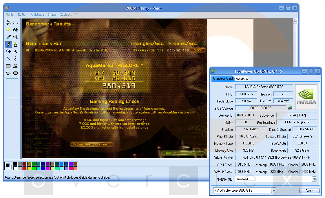Select the Ellipse shape tool
This screenshot has height=198, width=325.
point(8,73)
